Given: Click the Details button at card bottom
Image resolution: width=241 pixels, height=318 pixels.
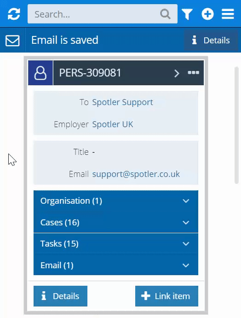Looking at the screenshot, I should pyautogui.click(x=61, y=296).
